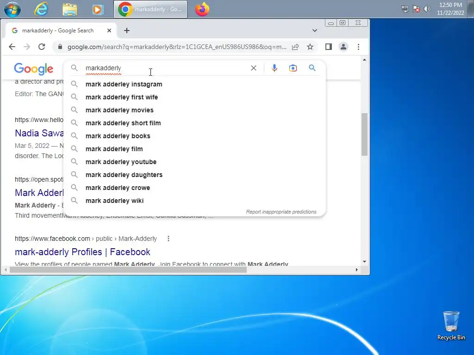Choose suggestion mark adderley first wife

click(195, 97)
